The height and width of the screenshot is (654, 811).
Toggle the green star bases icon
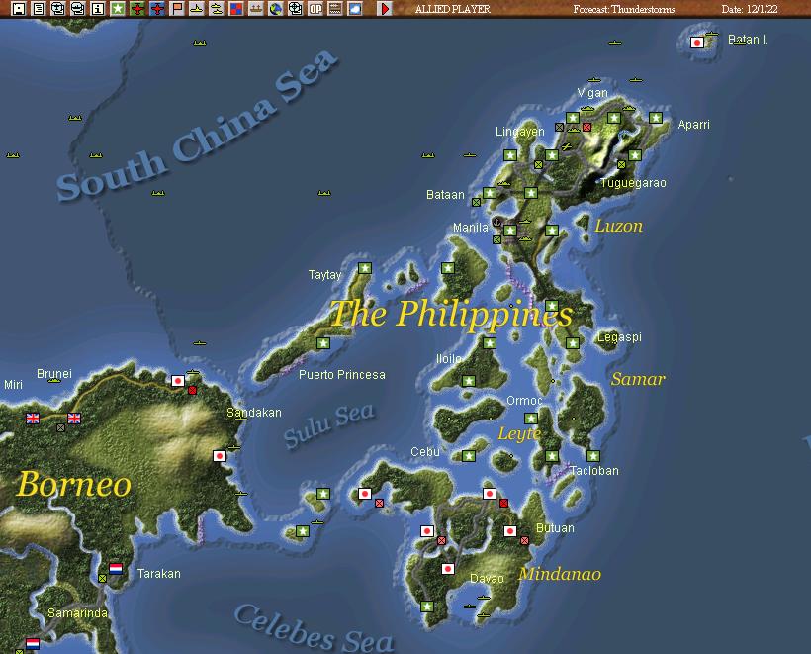pos(118,8)
